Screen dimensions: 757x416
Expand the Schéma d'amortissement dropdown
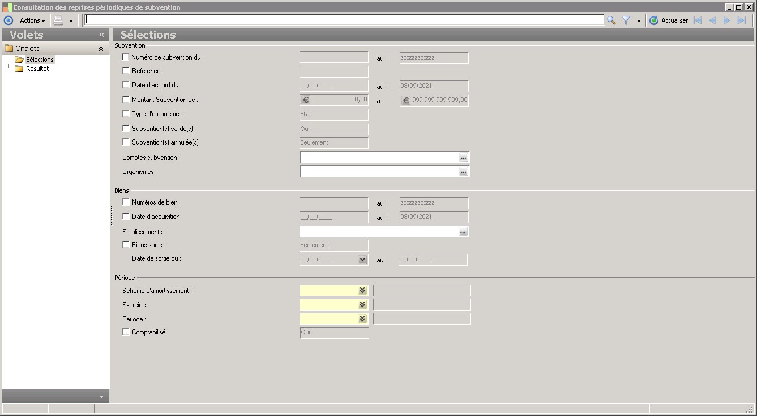click(362, 291)
